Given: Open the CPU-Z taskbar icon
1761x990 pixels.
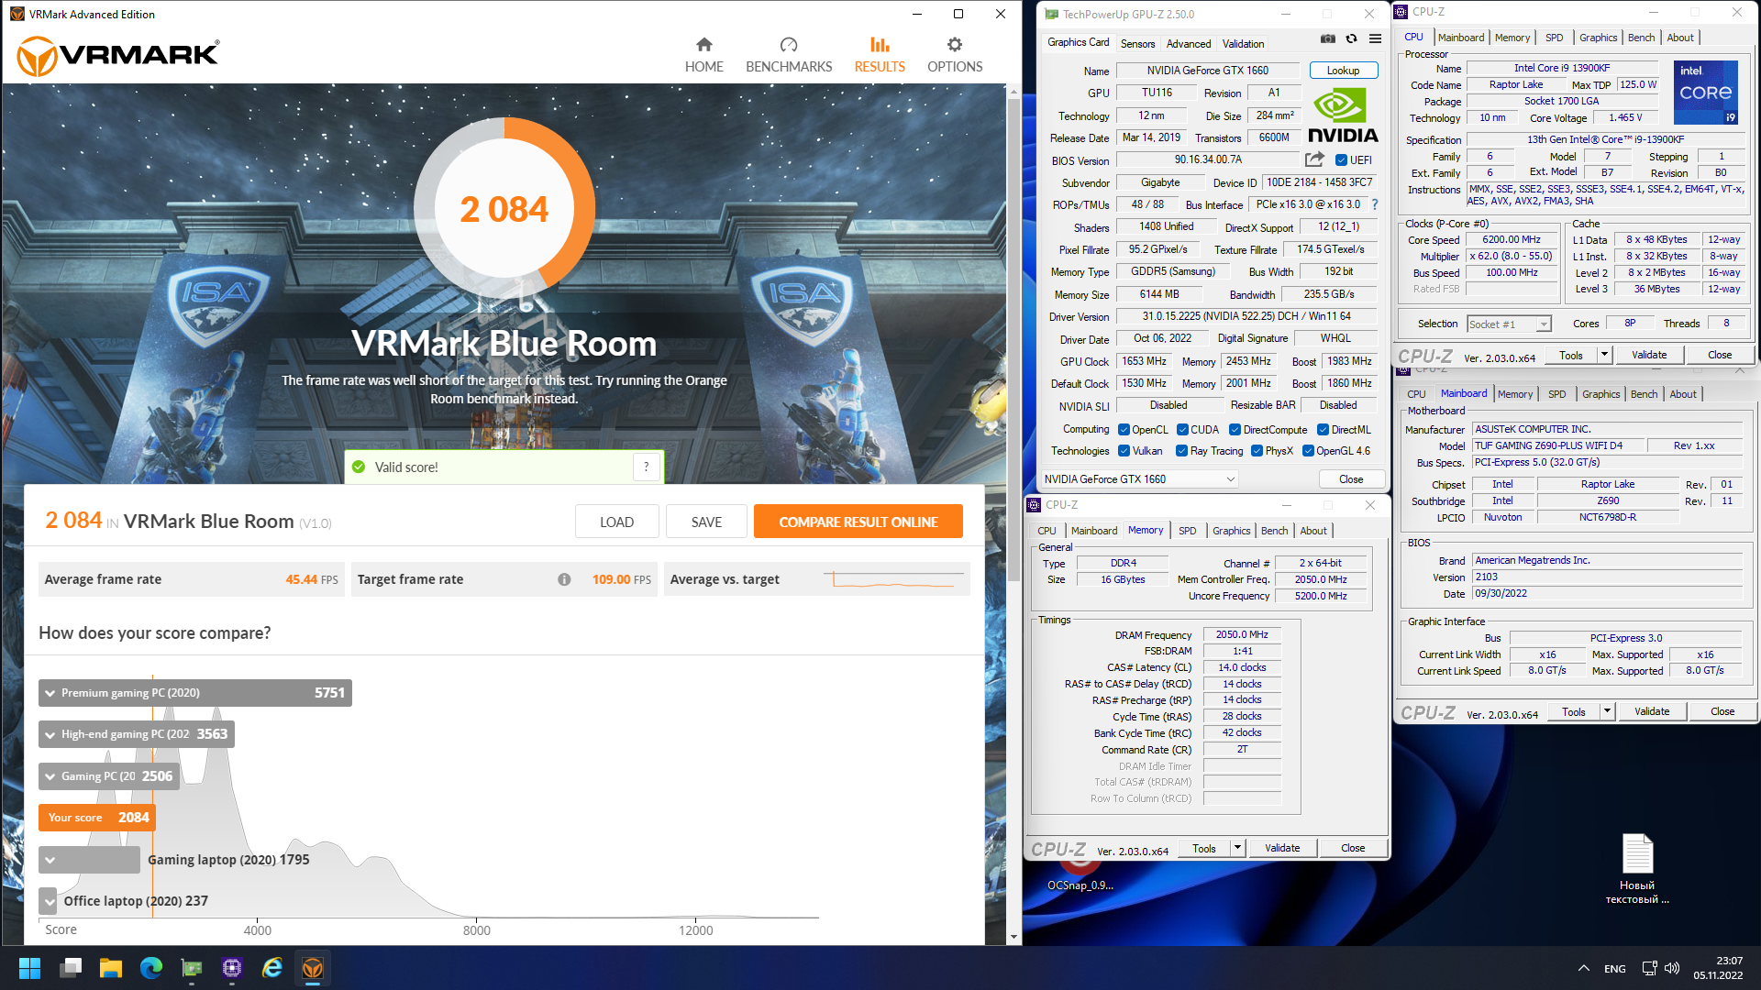Looking at the screenshot, I should tap(232, 968).
